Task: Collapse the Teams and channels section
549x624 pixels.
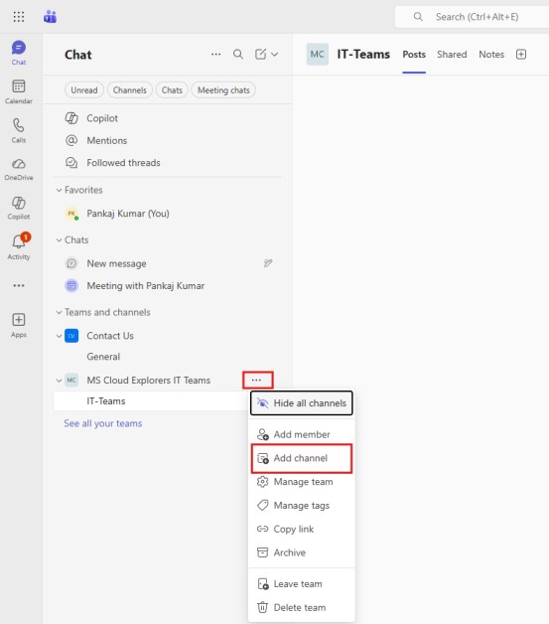Action: click(59, 312)
